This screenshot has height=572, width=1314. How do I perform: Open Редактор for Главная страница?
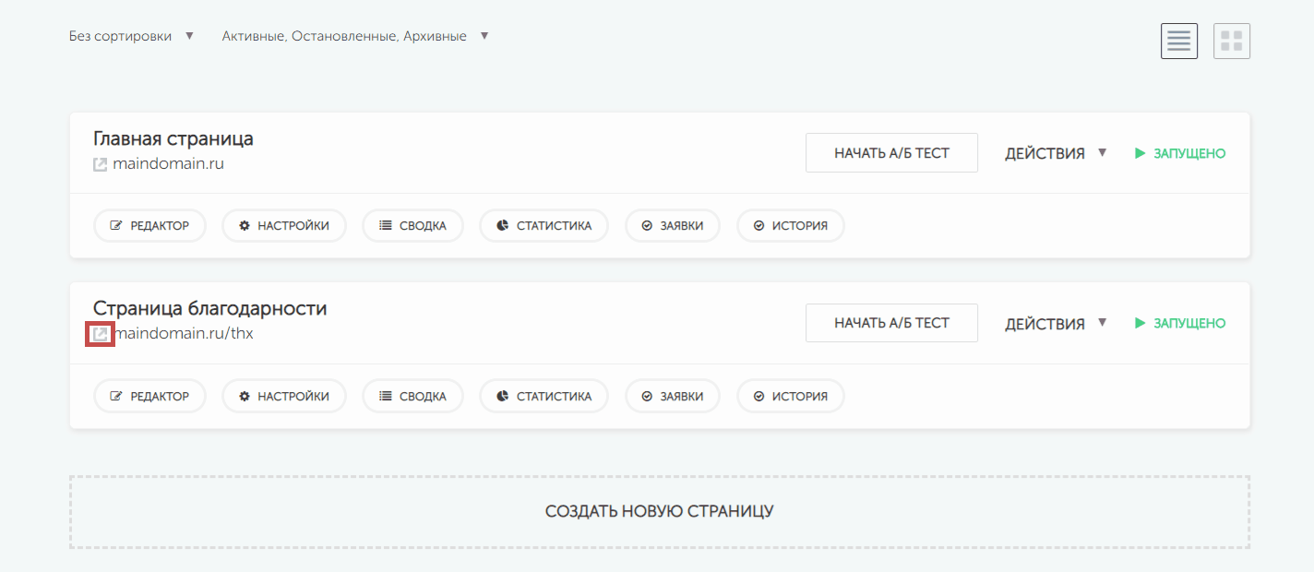pos(149,226)
